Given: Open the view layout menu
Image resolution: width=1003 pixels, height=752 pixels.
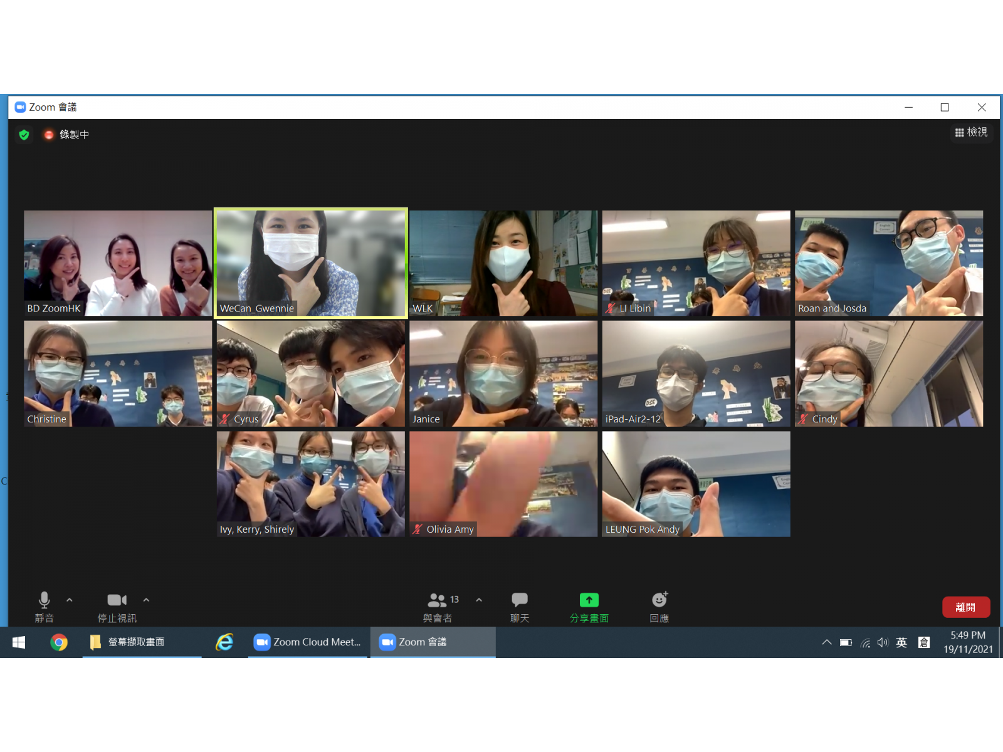Looking at the screenshot, I should [971, 132].
